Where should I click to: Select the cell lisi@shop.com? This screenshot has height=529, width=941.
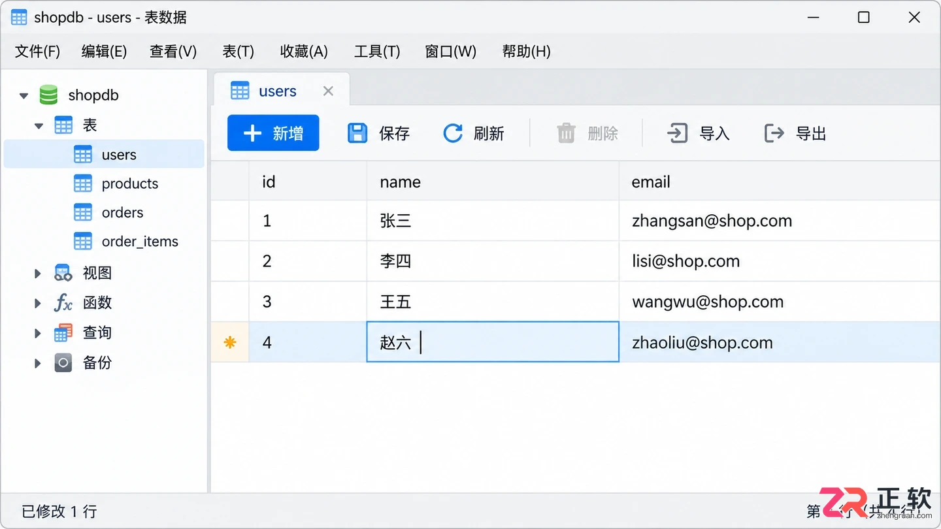click(x=780, y=261)
